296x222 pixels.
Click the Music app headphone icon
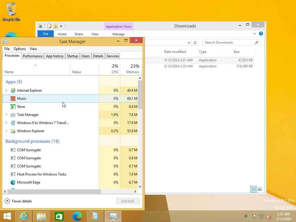[13, 99]
